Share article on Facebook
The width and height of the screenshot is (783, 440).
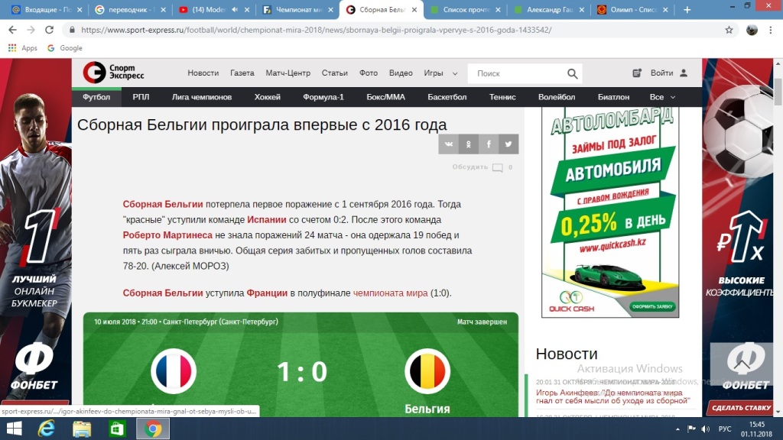[489, 144]
